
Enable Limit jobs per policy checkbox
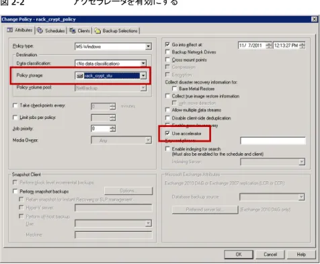point(15,118)
